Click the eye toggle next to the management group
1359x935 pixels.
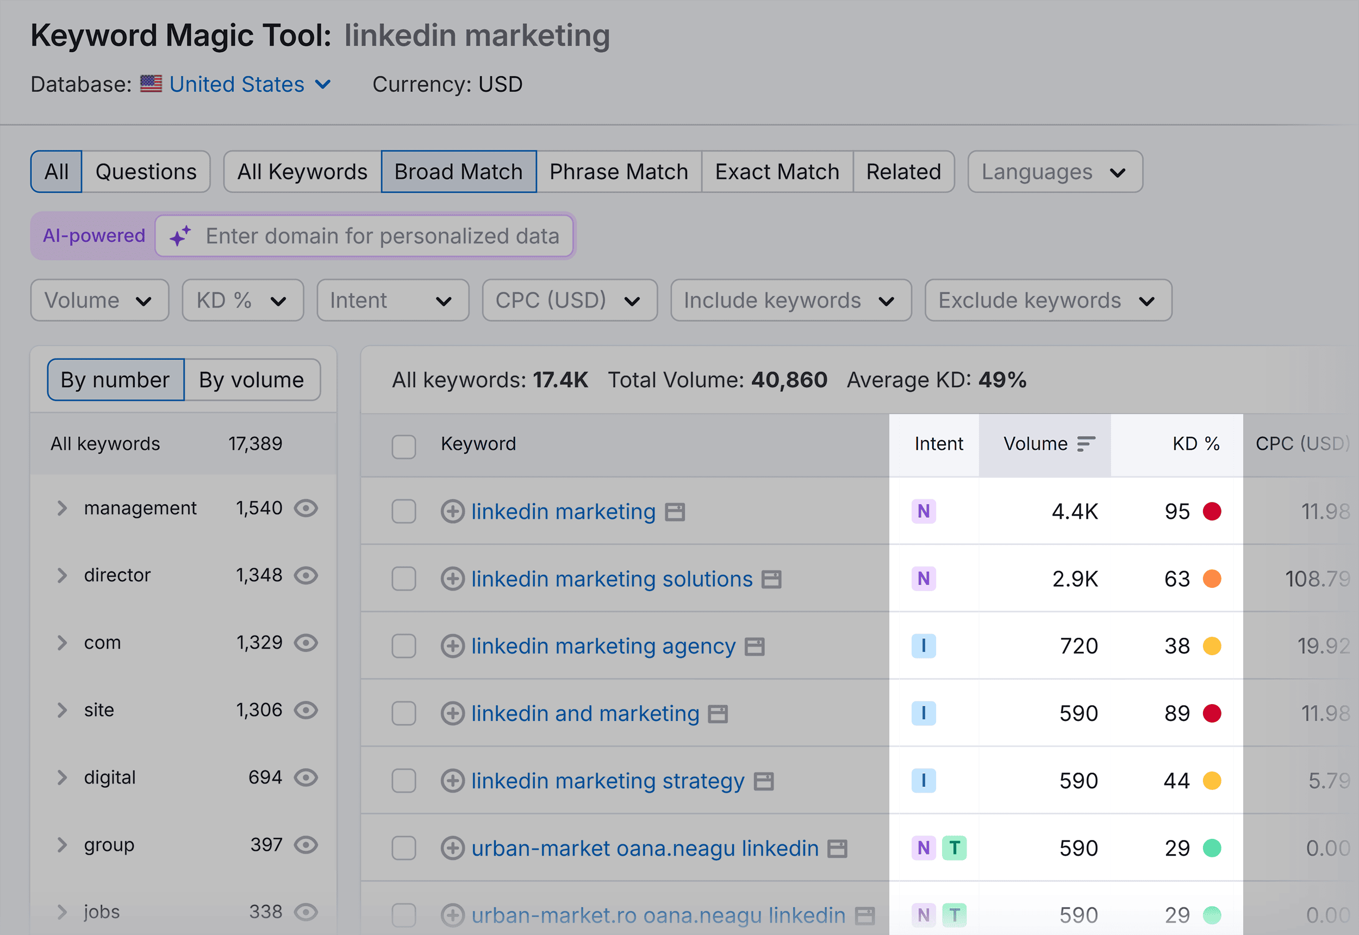tap(307, 508)
